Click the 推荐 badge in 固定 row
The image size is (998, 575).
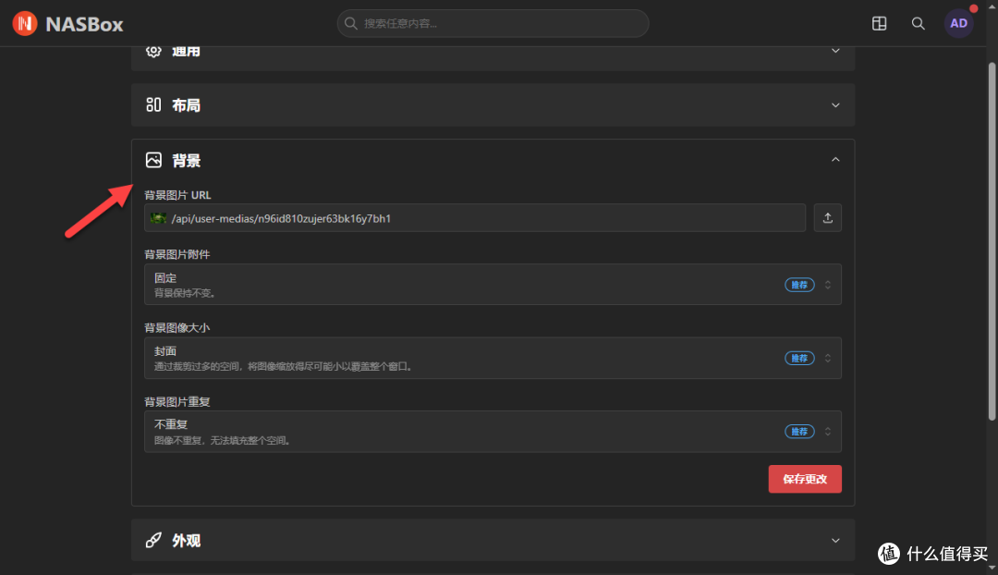(x=799, y=285)
